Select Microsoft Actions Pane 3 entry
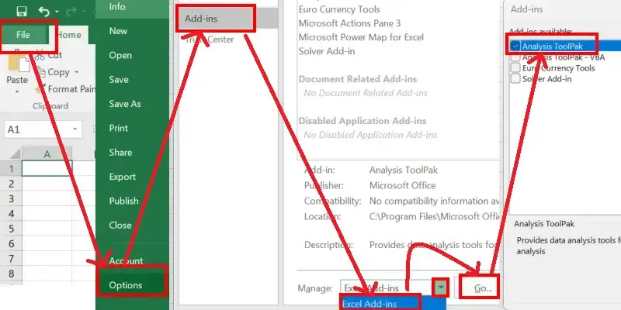 (349, 23)
